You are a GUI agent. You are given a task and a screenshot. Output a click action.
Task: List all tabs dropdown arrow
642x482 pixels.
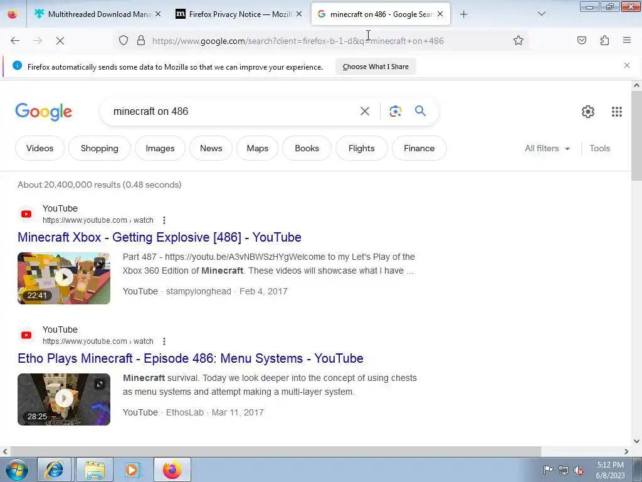[x=541, y=14]
